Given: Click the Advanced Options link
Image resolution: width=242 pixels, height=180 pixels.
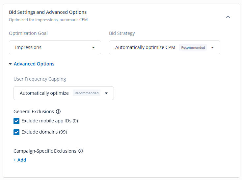Looking at the screenshot, I should coord(34,64).
